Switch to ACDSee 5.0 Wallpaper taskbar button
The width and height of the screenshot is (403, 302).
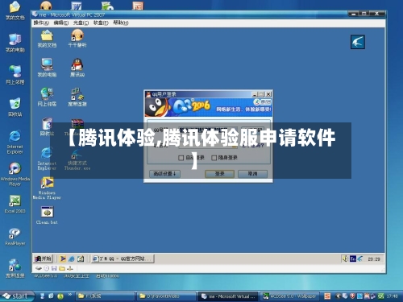click(290, 296)
